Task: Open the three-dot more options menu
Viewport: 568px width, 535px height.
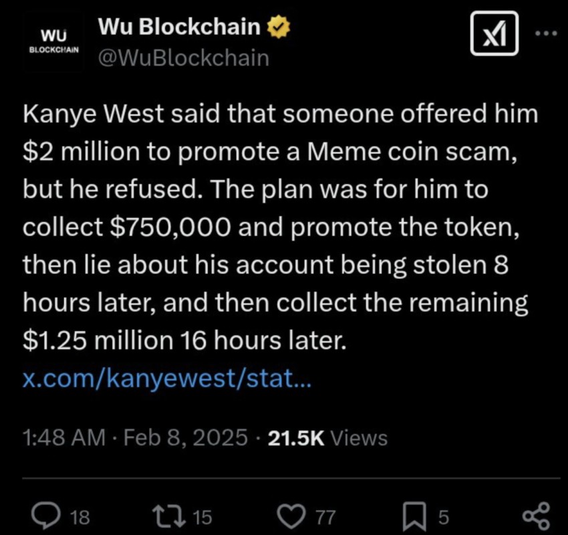Action: [x=547, y=33]
